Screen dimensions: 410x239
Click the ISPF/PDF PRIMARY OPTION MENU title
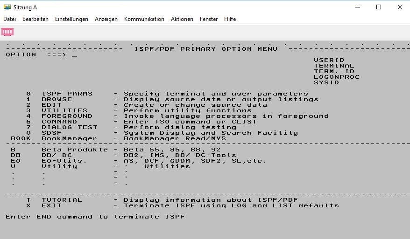pyautogui.click(x=206, y=49)
